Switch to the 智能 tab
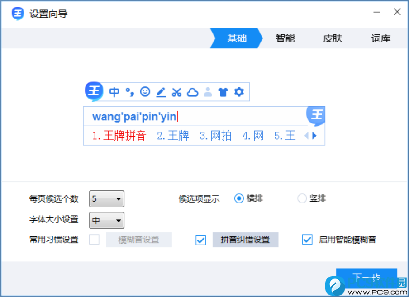The height and width of the screenshot is (297, 409). tap(285, 38)
